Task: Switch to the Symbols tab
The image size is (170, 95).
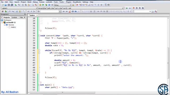Action: coord(14,17)
